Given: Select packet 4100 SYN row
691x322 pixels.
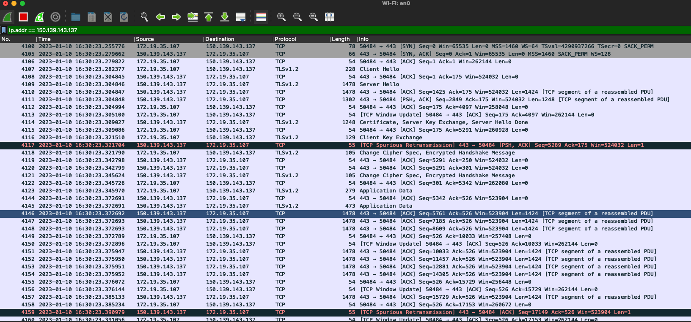Looking at the screenshot, I should click(x=345, y=46).
